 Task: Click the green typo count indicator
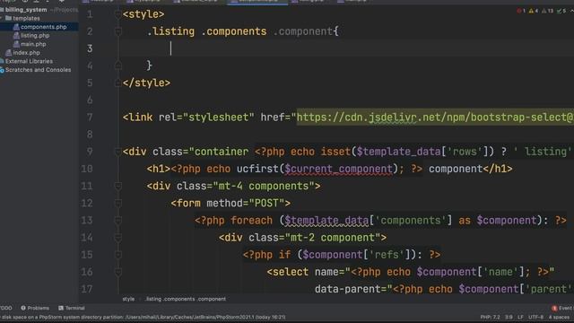point(561,11)
